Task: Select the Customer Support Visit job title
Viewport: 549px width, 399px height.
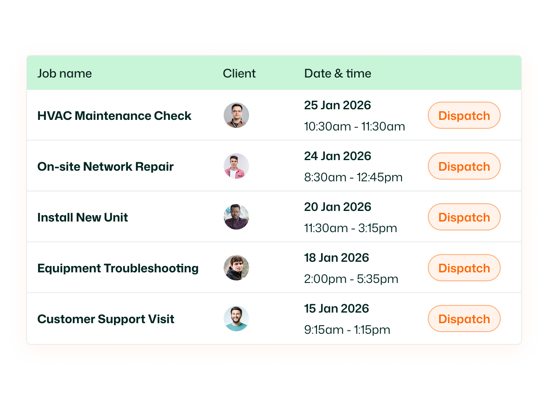Action: [x=106, y=319]
